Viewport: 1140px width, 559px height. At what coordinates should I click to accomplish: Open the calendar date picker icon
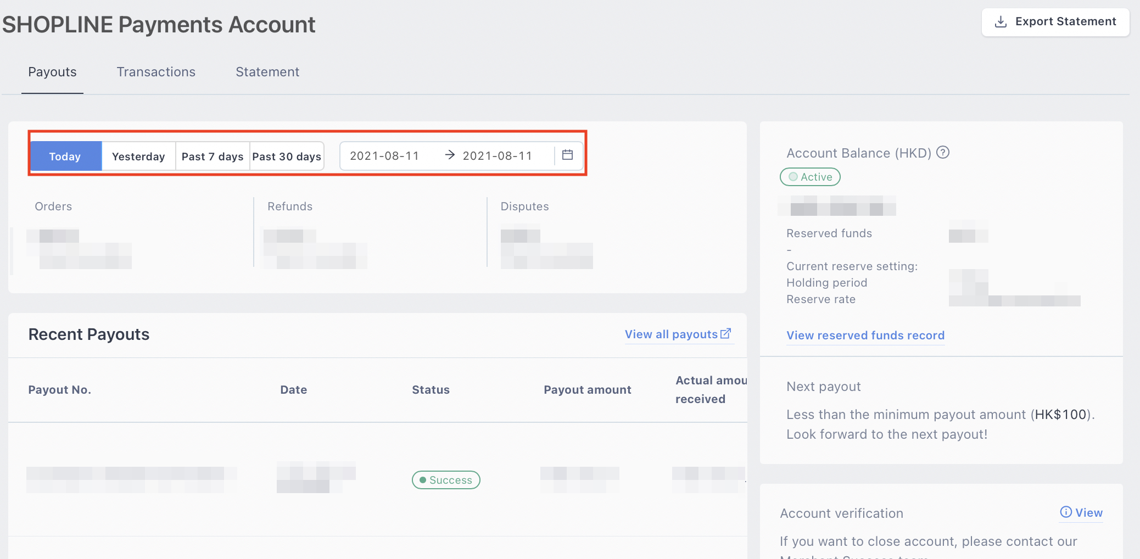pyautogui.click(x=568, y=155)
